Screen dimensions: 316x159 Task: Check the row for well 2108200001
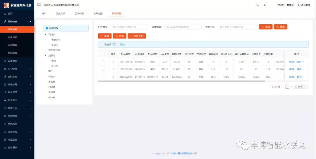[x=103, y=77]
